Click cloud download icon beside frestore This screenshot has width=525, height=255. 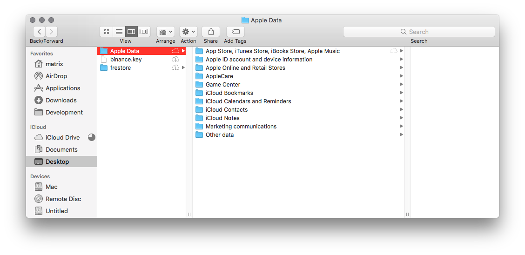click(x=175, y=67)
